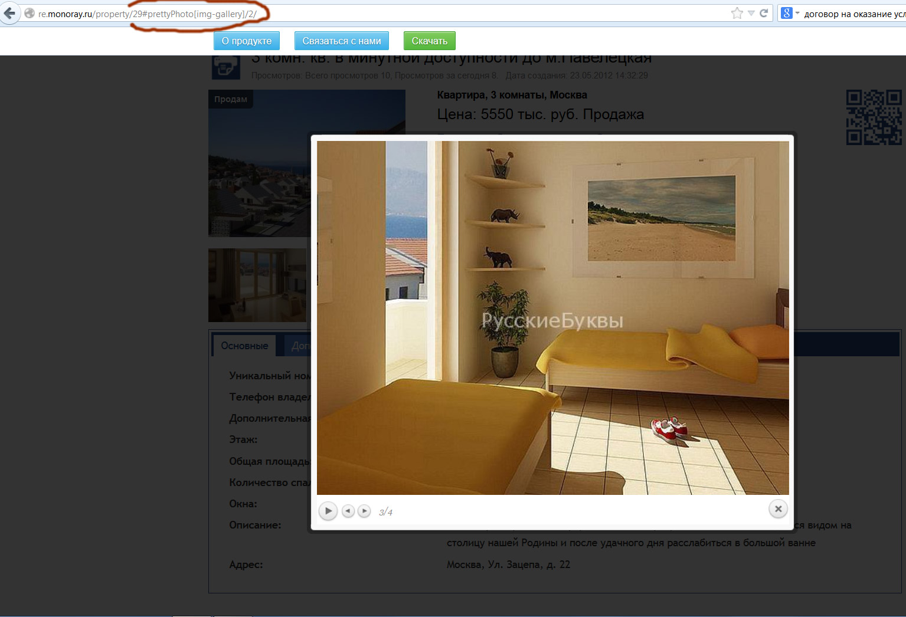
Task: Advance to the next gallery photo
Action: (x=365, y=511)
